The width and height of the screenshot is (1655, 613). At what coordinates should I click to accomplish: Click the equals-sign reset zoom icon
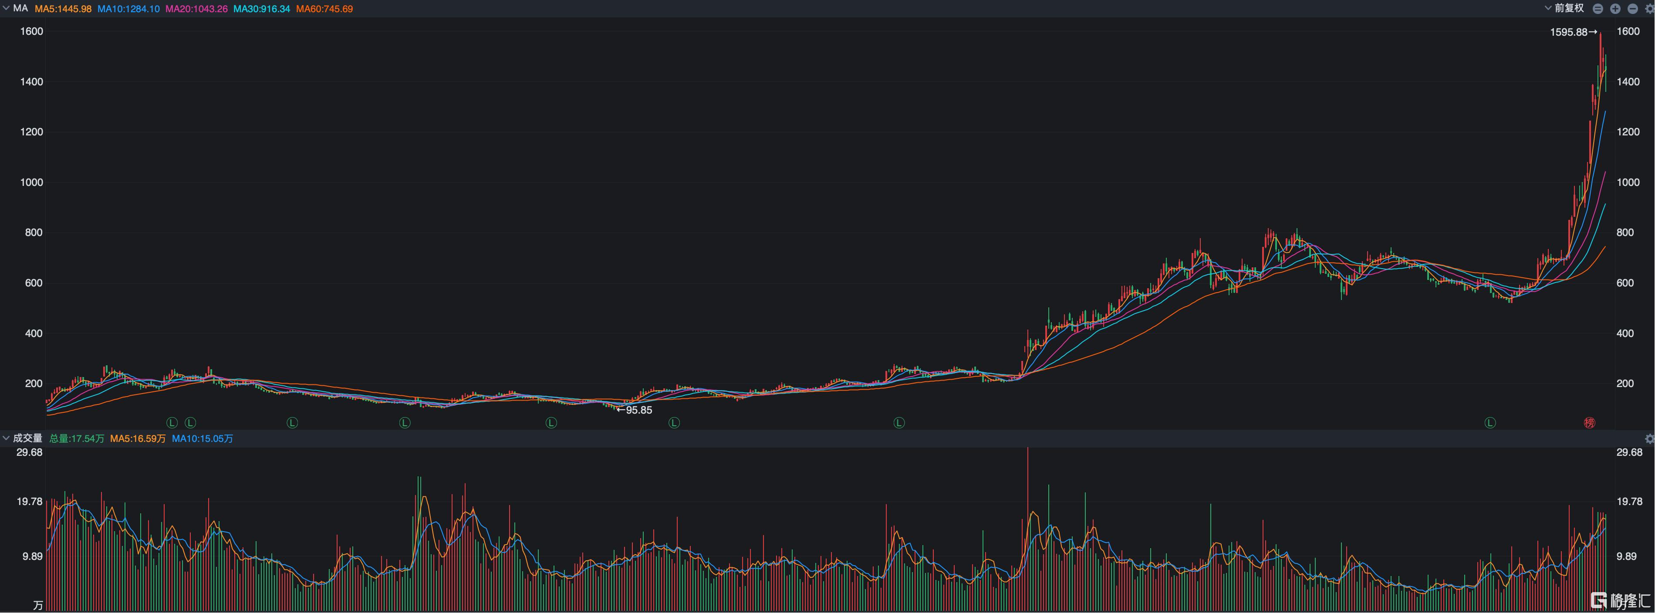(x=1598, y=8)
